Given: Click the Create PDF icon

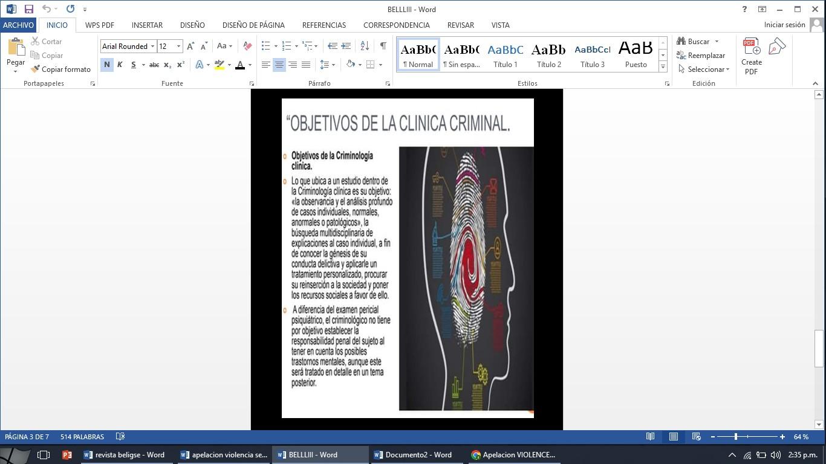Looking at the screenshot, I should pos(752,56).
